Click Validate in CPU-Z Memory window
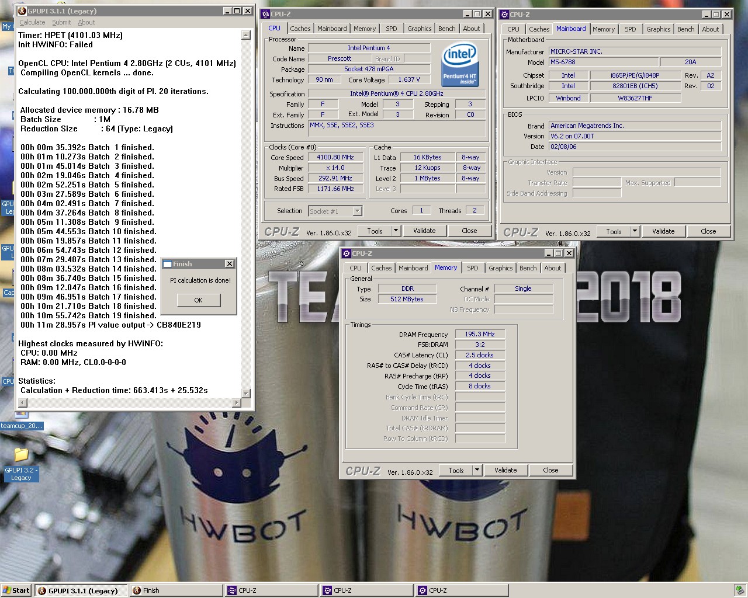 pyautogui.click(x=505, y=470)
